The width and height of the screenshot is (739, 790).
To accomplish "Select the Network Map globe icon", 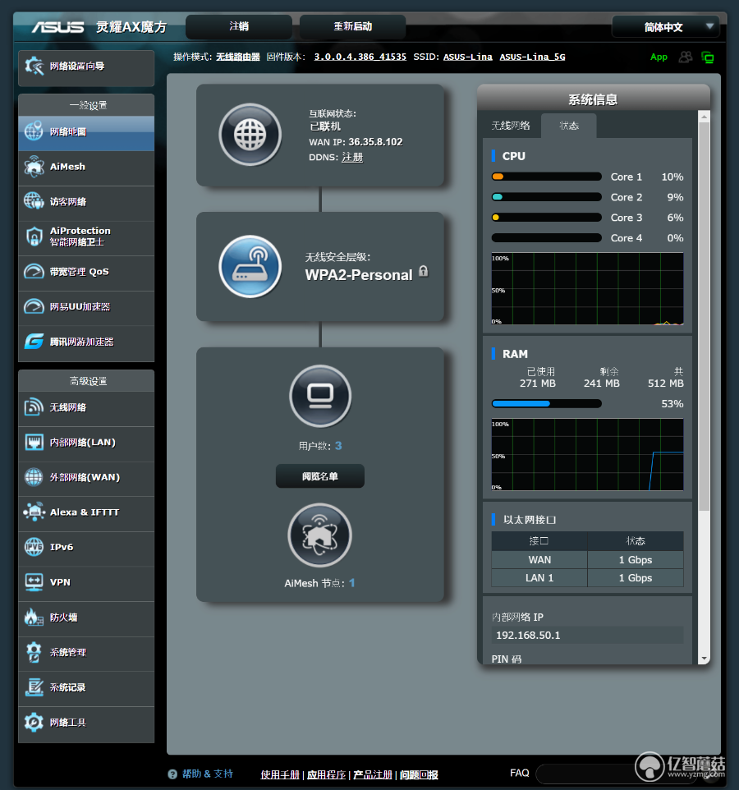I will (x=34, y=131).
